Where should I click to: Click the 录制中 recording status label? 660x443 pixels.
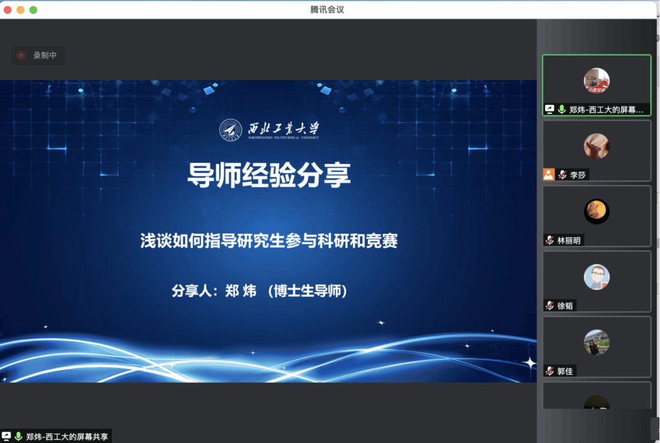(45, 56)
